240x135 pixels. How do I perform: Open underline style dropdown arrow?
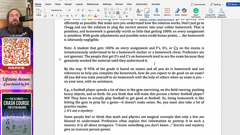64,16
